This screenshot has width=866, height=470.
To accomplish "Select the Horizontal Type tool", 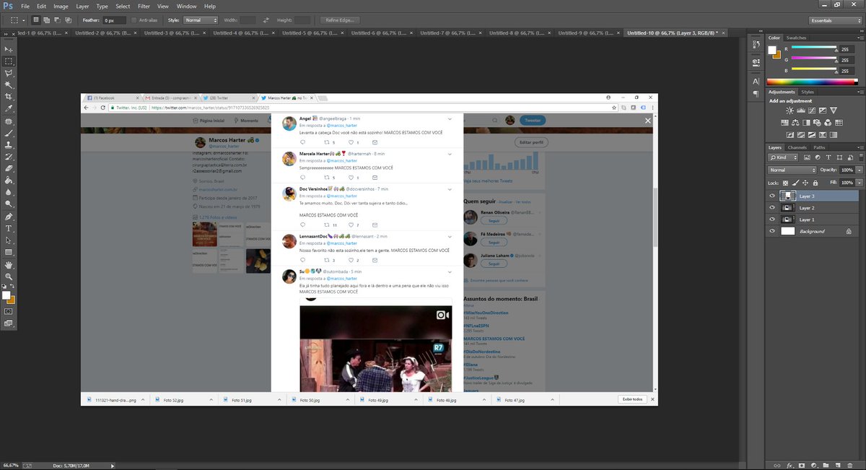I will click(9, 228).
